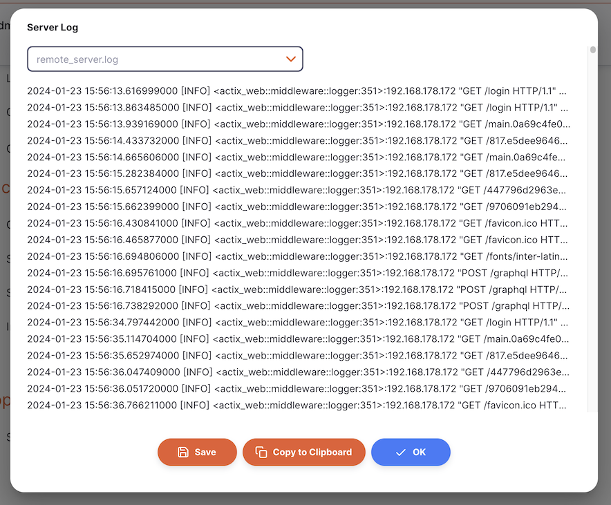This screenshot has width=611, height=505.
Task: Select log line timestamped 15:56:15.662399000
Action: pyautogui.click(x=297, y=207)
